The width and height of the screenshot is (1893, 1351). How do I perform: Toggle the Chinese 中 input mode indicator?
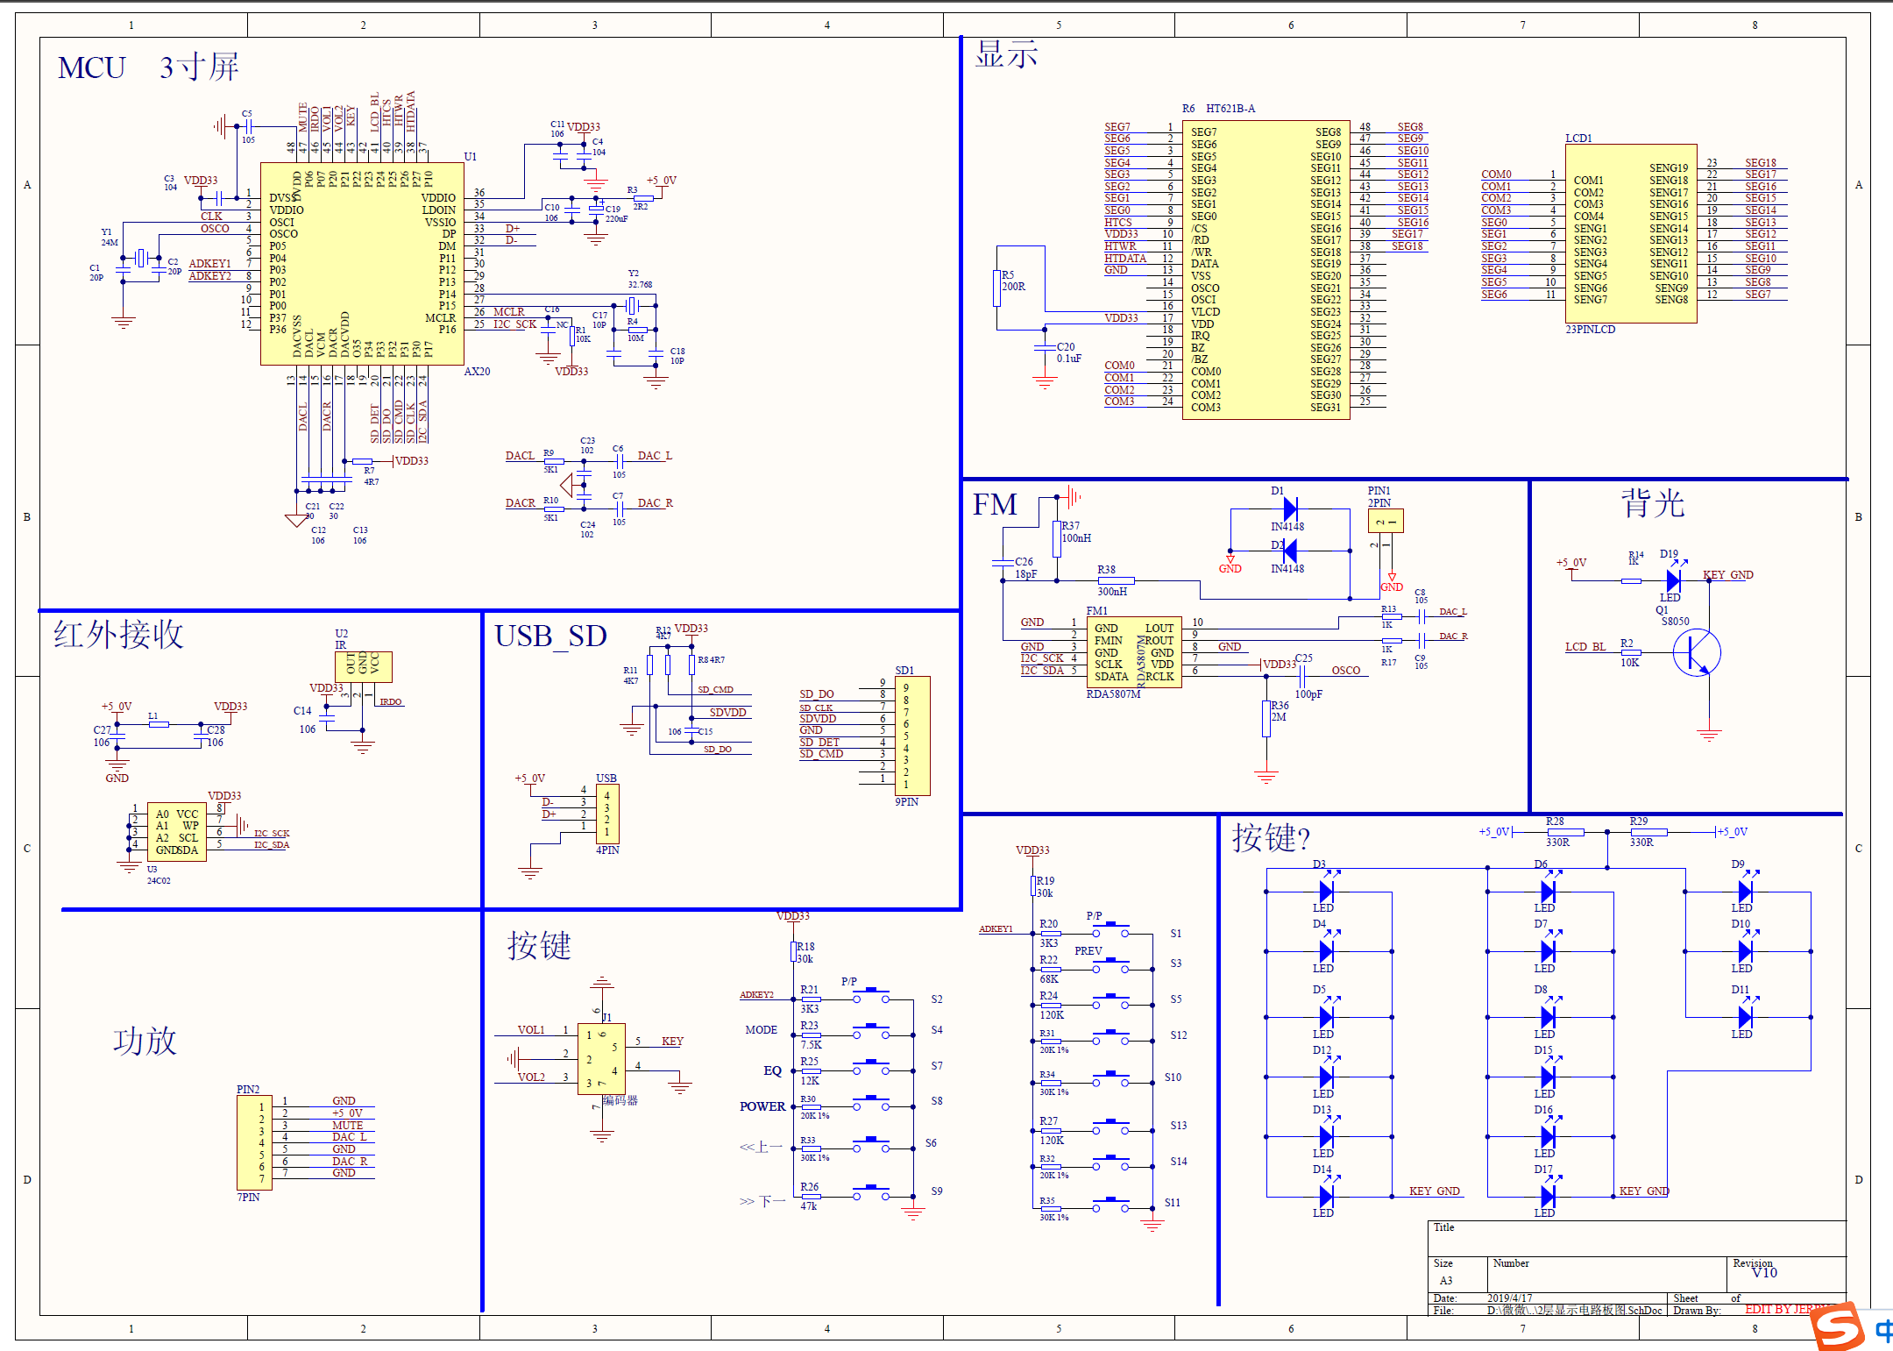1883,1330
